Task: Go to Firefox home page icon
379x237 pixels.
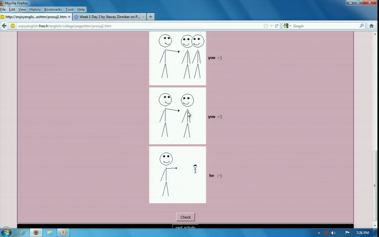Action: [371, 26]
